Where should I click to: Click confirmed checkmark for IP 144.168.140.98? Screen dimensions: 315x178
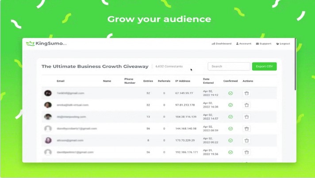230,129
